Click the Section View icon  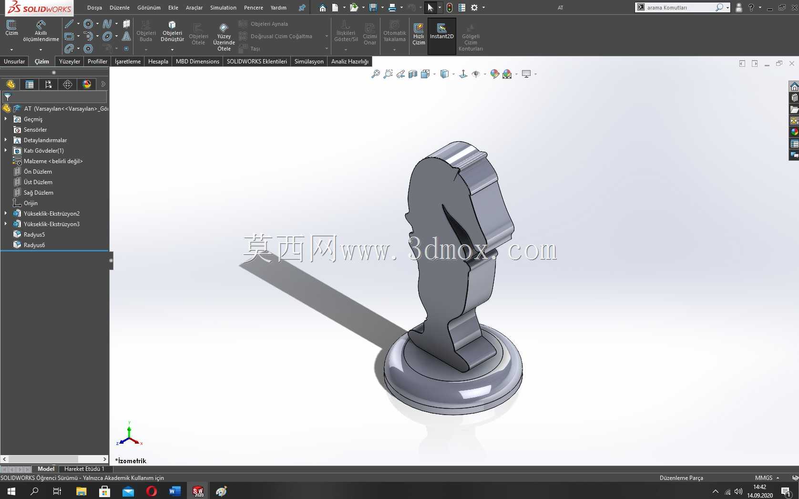pos(413,74)
